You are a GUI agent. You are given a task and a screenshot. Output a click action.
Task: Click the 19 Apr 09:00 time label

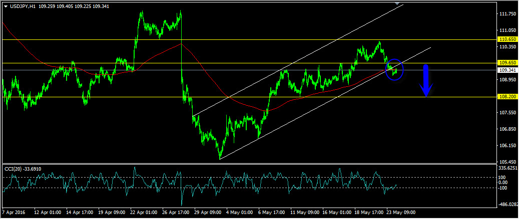click(x=112, y=212)
